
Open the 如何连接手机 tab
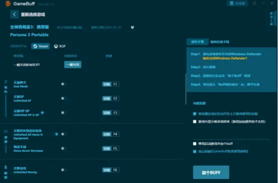tap(221, 42)
